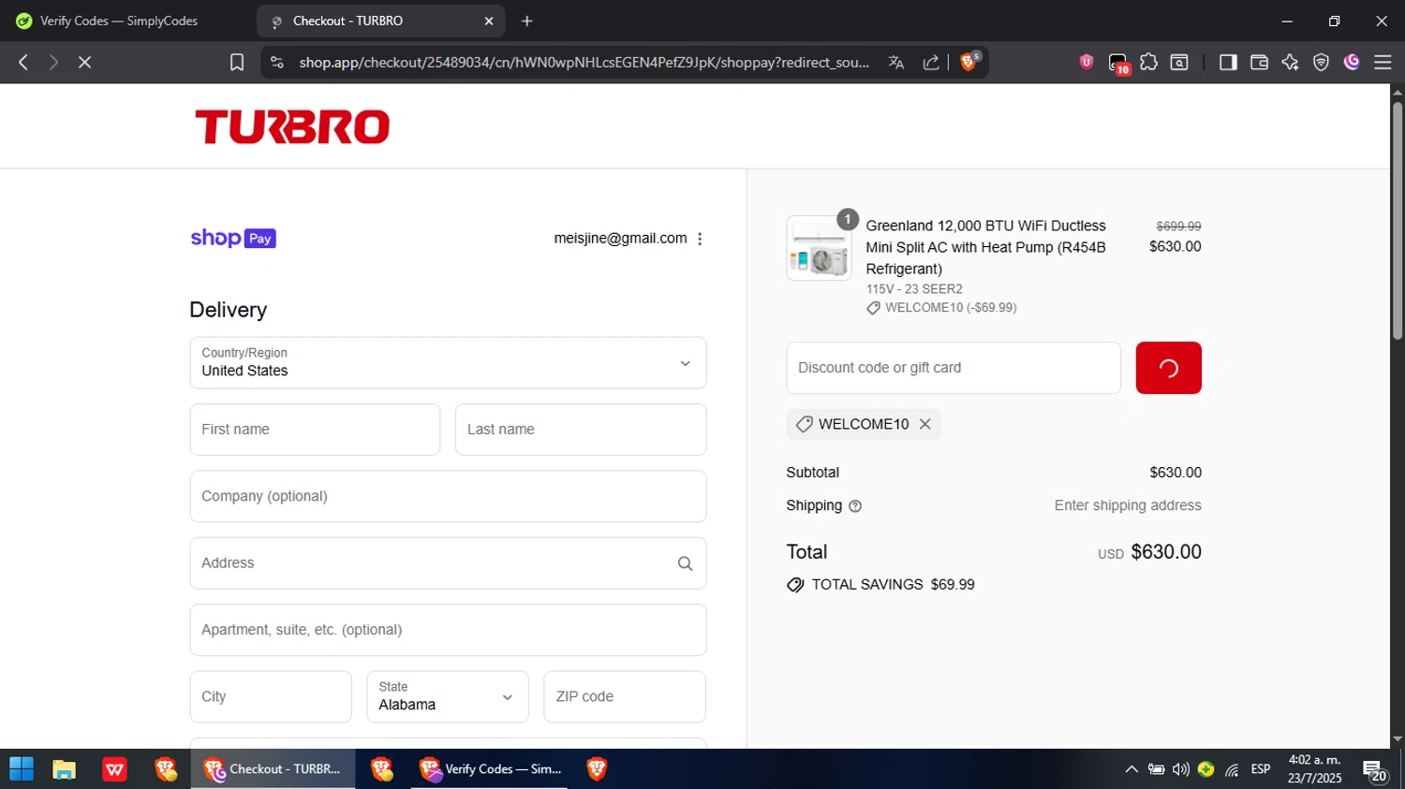Select the Checkout - TURBRO tab
The width and height of the screenshot is (1405, 789).
pos(379,21)
